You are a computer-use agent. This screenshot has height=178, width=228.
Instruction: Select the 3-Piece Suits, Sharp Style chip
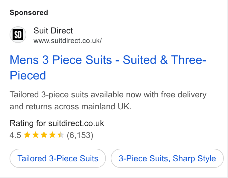[x=167, y=158]
